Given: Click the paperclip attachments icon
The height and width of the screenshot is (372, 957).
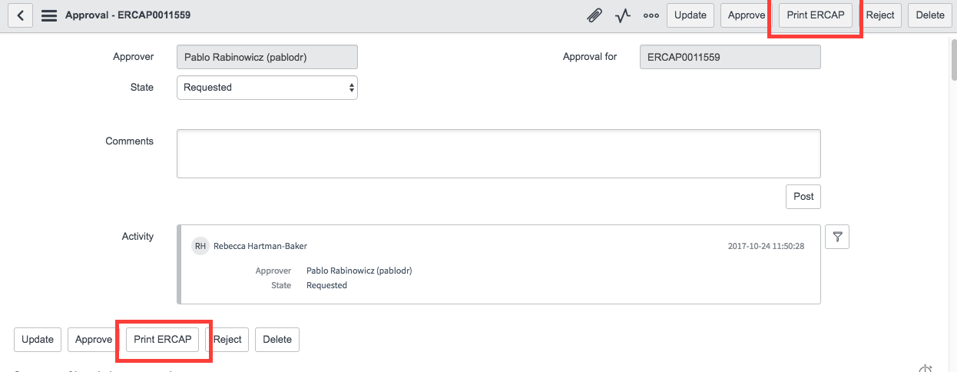Looking at the screenshot, I should (594, 15).
